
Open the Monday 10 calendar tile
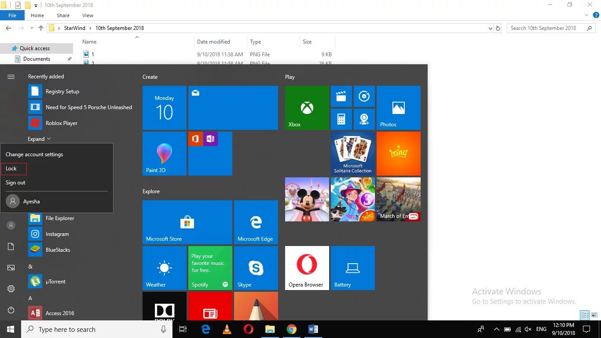164,108
